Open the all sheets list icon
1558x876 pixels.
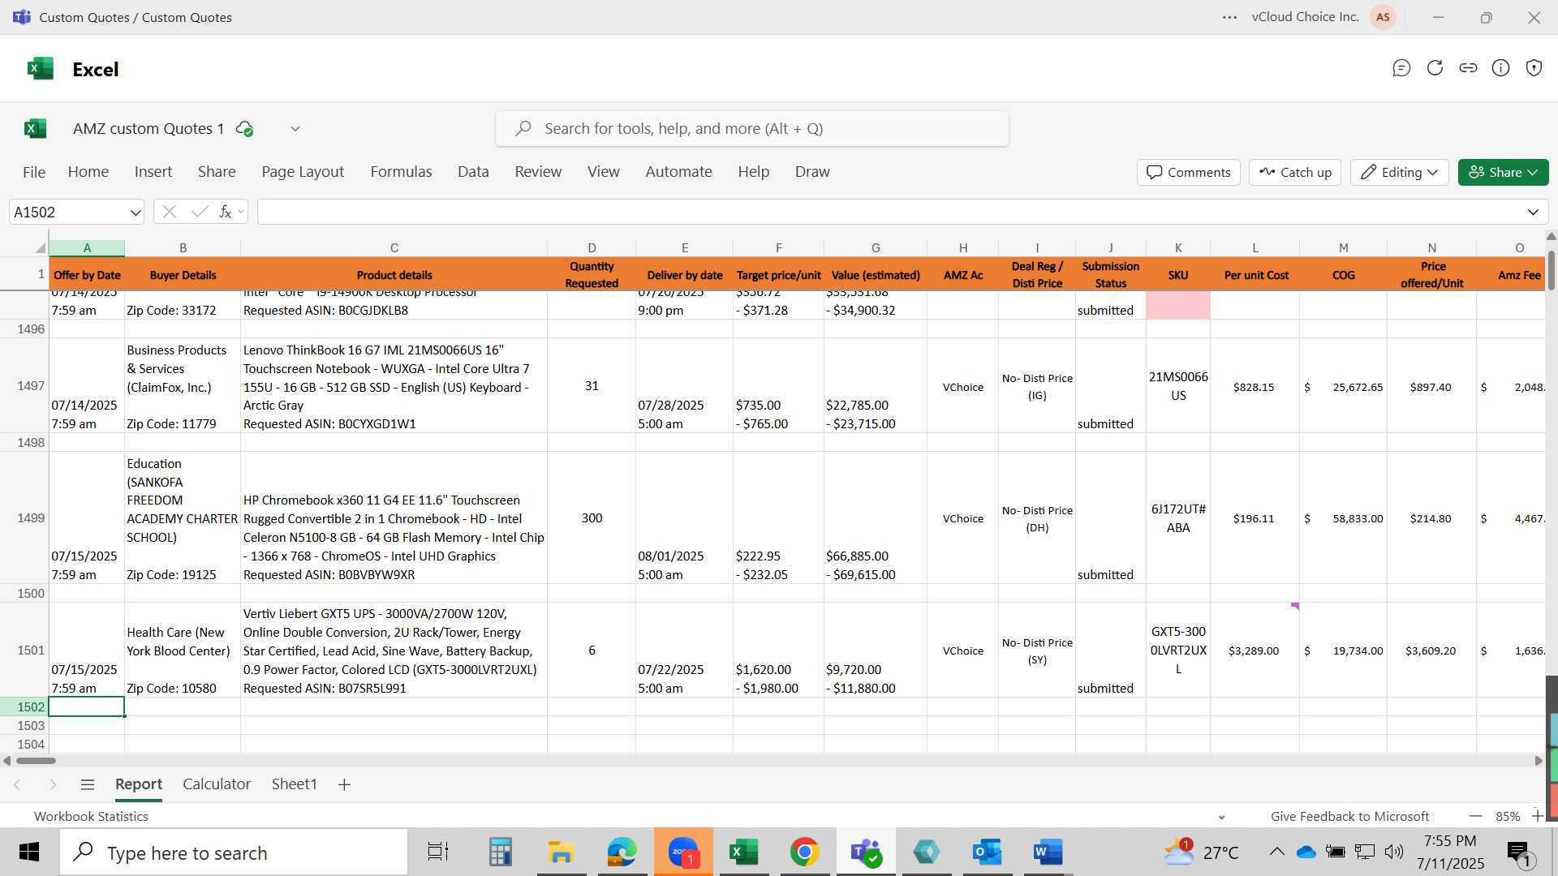[88, 784]
